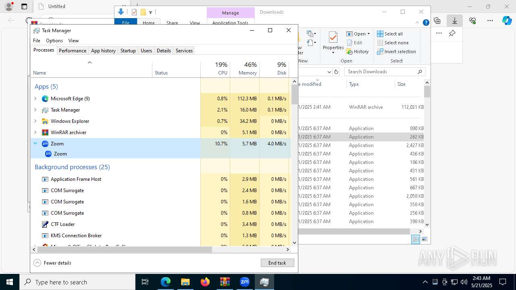Click the pin icon in Edge downloads panel
The height and width of the screenshot is (290, 516).
pos(452,33)
